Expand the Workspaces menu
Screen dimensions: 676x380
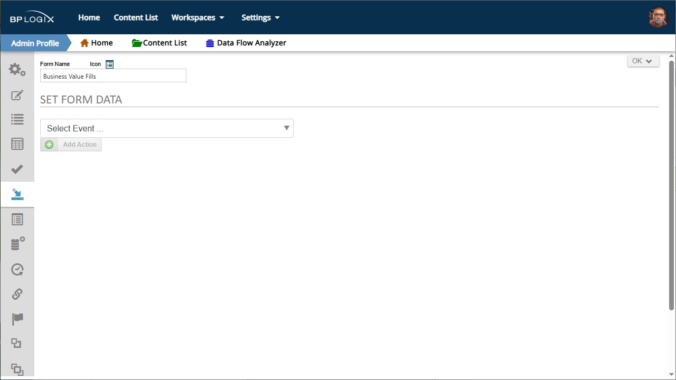(198, 17)
